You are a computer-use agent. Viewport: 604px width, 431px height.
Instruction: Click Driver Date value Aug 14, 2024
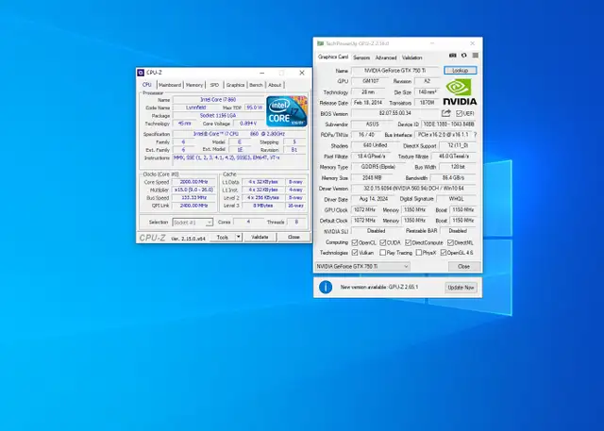pos(374,199)
